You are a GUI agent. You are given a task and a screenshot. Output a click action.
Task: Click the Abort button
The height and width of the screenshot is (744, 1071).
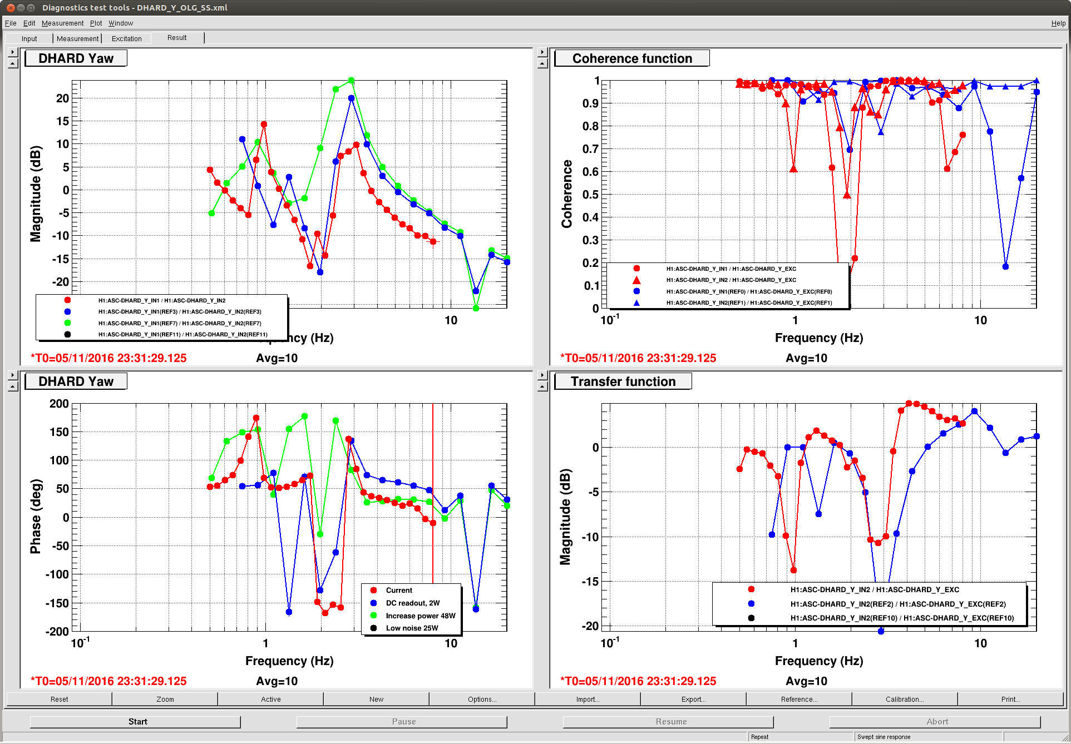[x=935, y=722]
